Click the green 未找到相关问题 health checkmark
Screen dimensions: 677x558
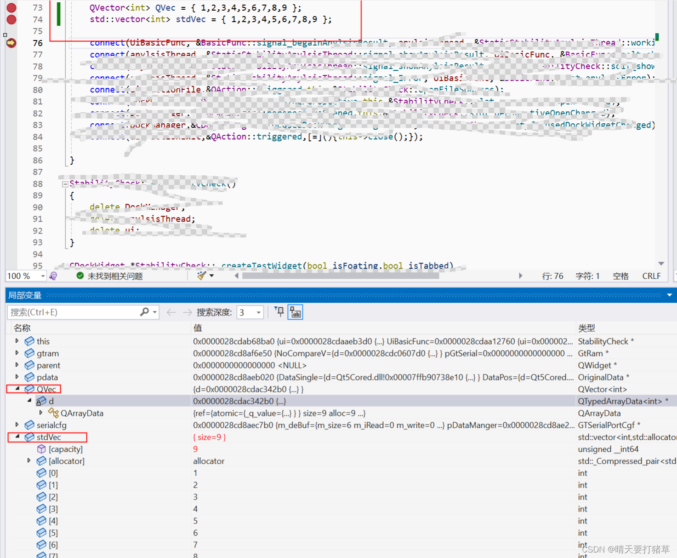(x=79, y=275)
